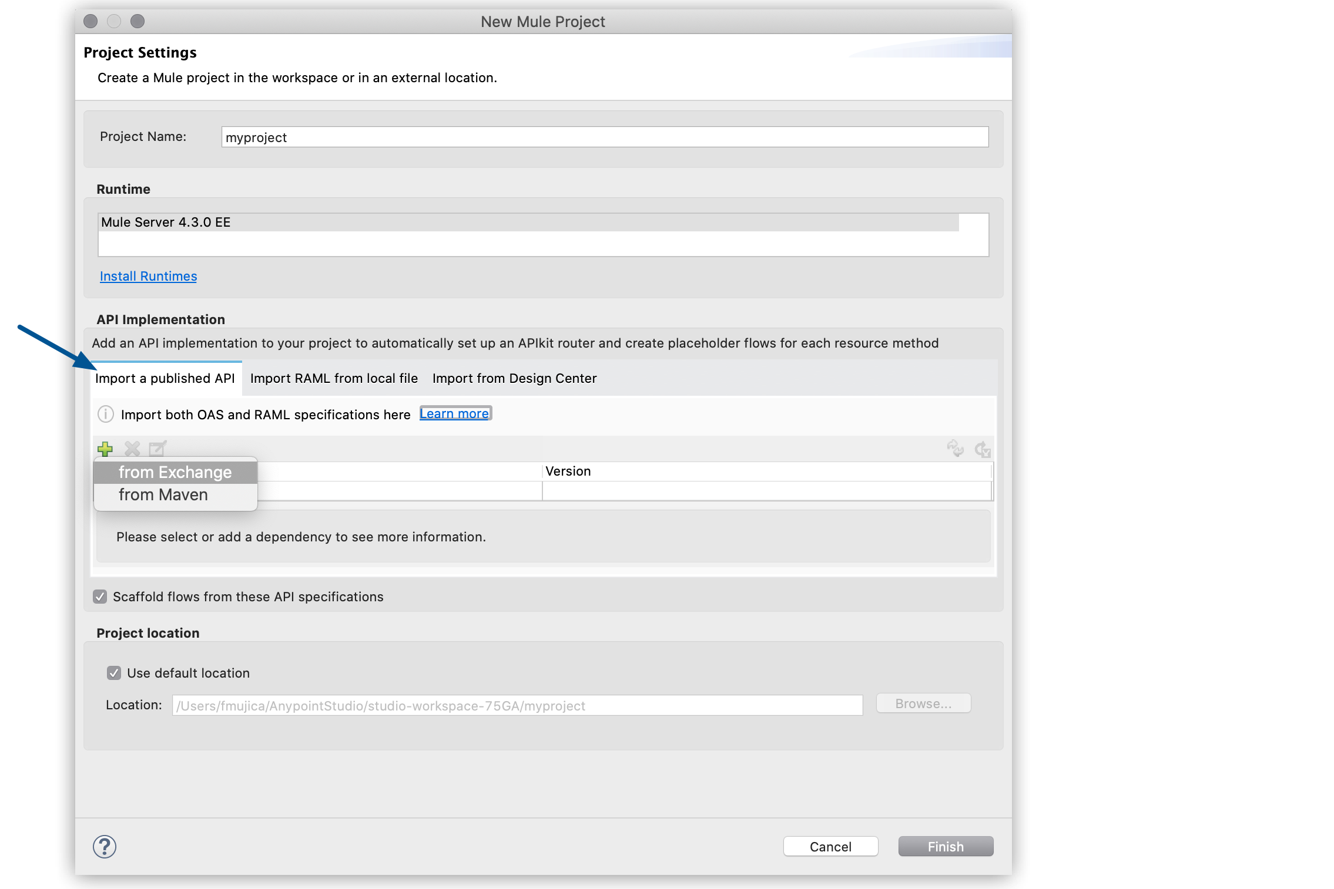Click the rightmost refresh dependencies toolbar icon
The image size is (1334, 889).
983,449
